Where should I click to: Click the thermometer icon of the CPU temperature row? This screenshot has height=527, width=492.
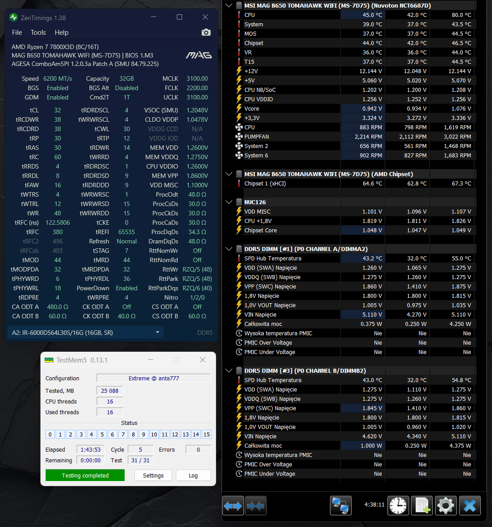point(239,15)
